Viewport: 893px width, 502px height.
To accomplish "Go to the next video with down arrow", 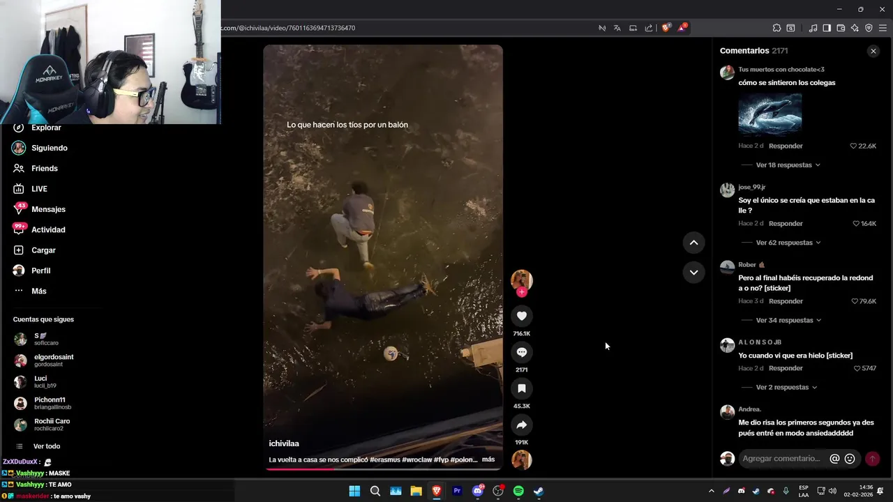I will click(693, 273).
